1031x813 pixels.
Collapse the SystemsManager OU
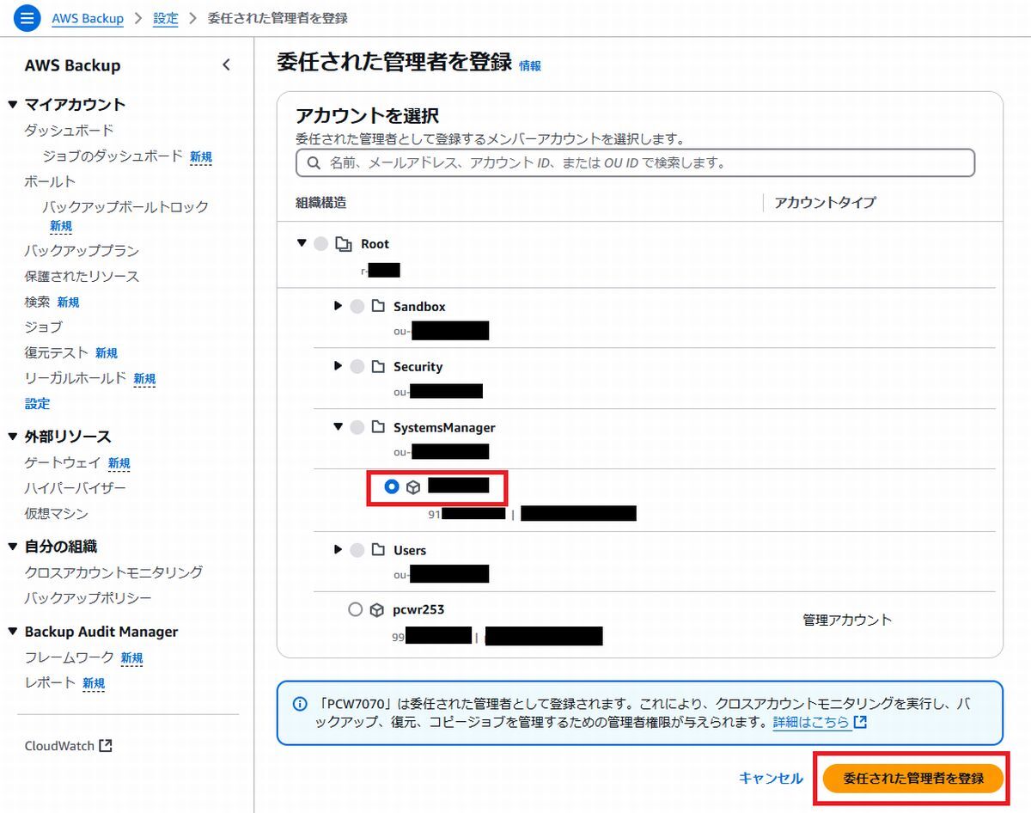pos(338,426)
